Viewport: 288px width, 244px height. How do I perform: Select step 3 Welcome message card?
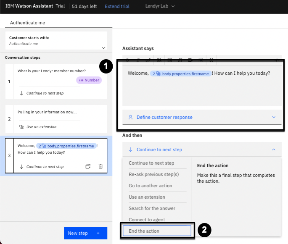click(x=56, y=155)
